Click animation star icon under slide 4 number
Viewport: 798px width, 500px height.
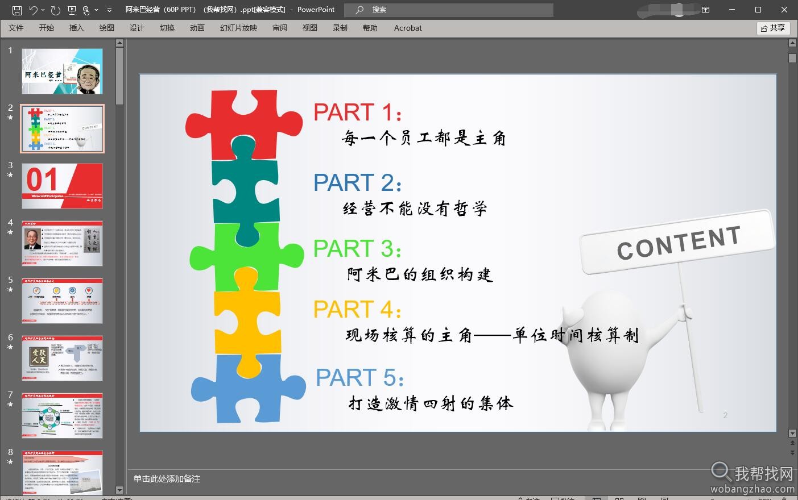10,232
